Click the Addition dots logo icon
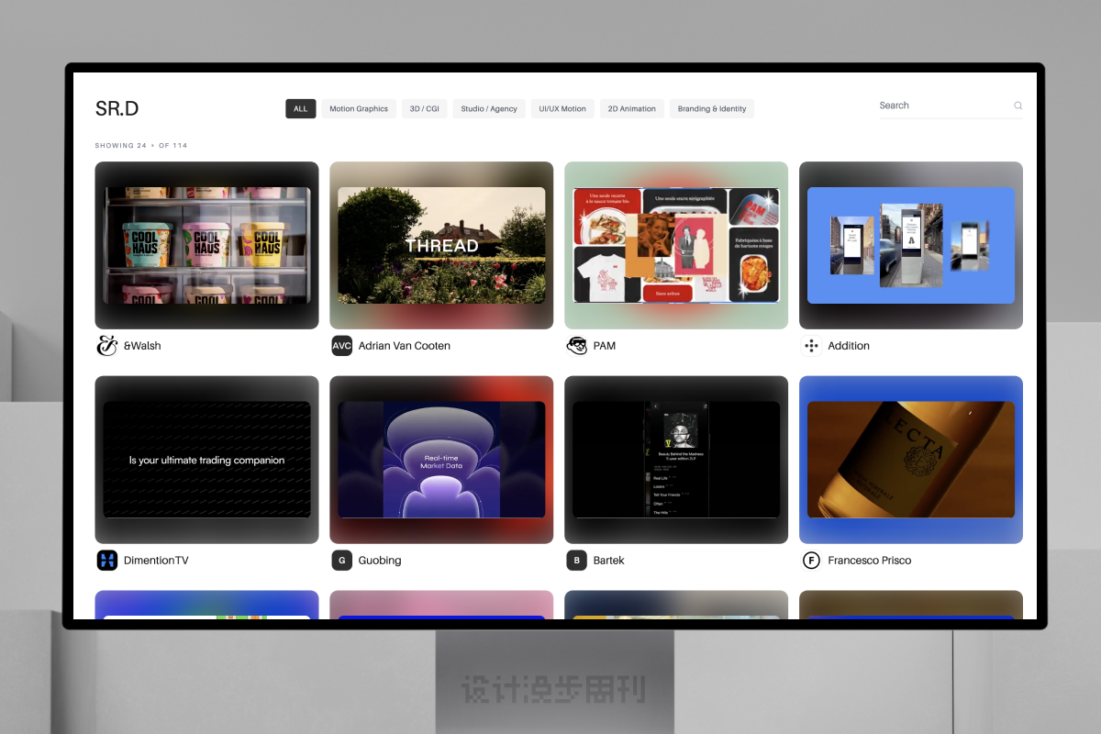Image resolution: width=1101 pixels, height=734 pixels. [x=811, y=346]
